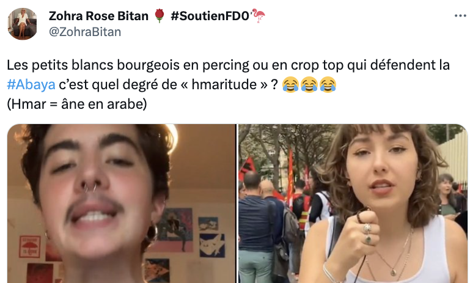Click the display name Zohra Rose Bitan
The image size is (470, 283).
tap(98, 16)
